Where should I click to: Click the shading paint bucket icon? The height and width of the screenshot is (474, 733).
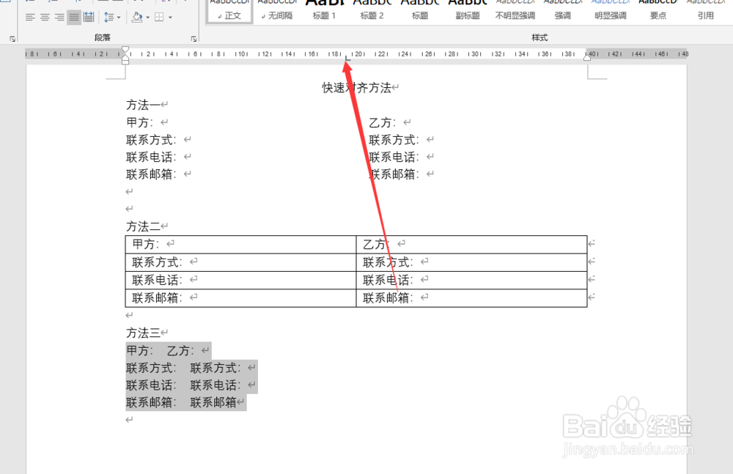[136, 18]
